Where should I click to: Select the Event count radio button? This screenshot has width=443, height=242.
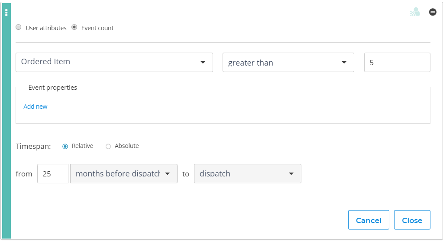point(74,27)
